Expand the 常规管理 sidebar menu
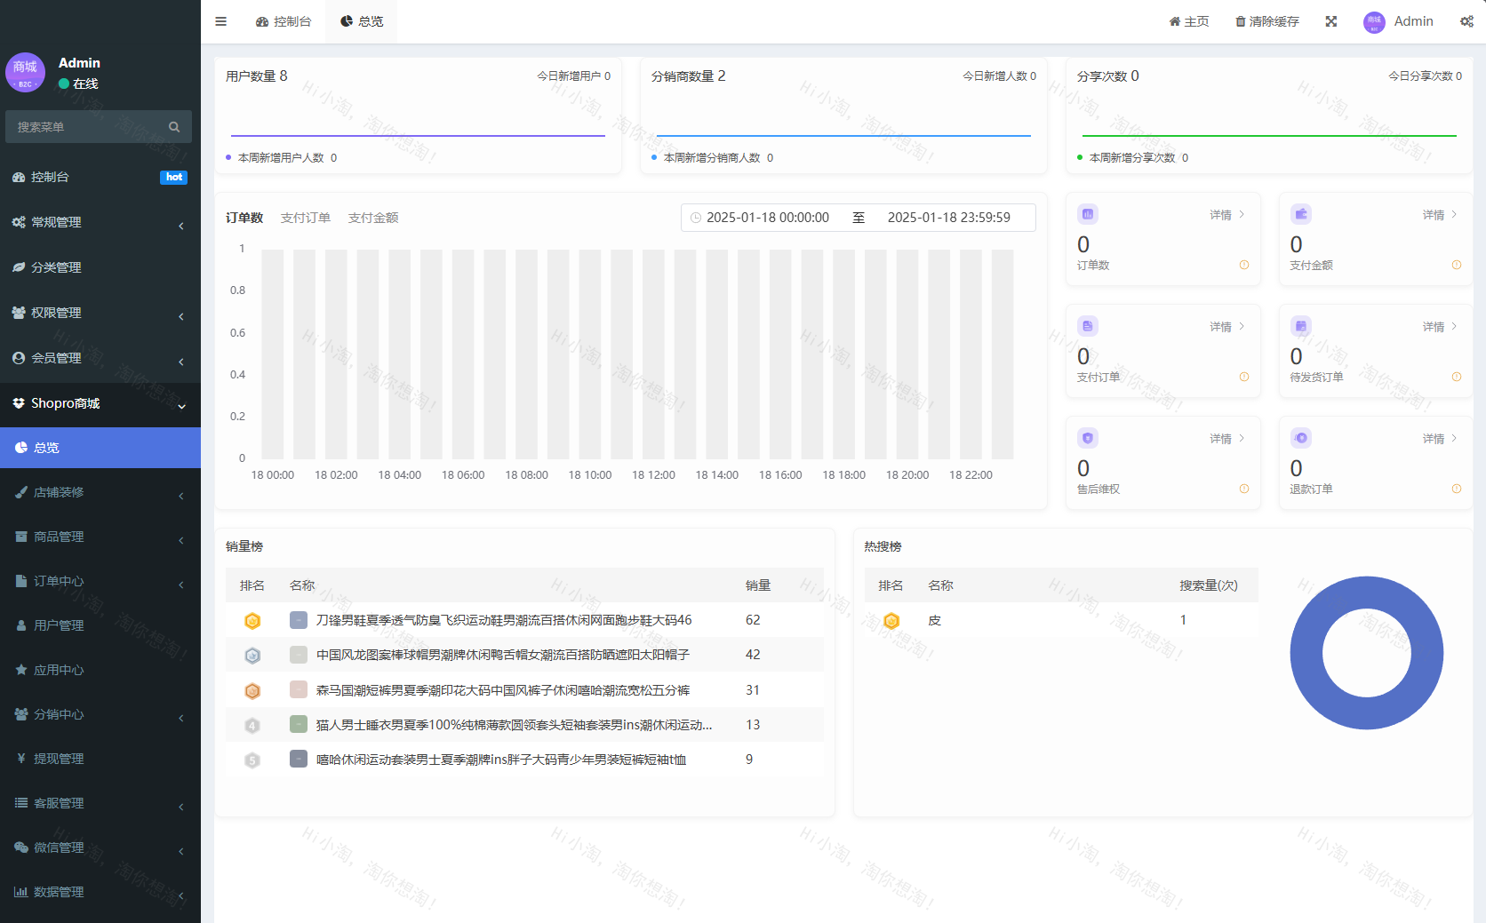The height and width of the screenshot is (923, 1486). [x=100, y=222]
